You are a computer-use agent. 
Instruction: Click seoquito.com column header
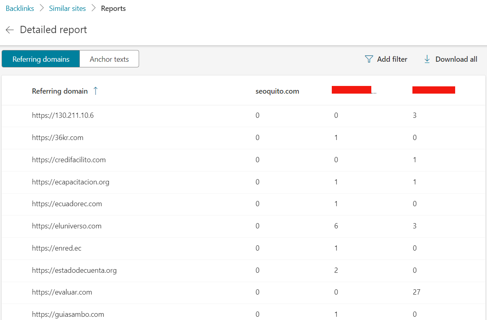[x=277, y=91]
